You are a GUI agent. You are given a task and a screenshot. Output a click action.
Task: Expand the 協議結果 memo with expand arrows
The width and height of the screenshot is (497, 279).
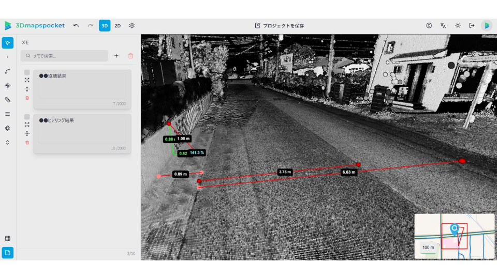[x=27, y=80]
